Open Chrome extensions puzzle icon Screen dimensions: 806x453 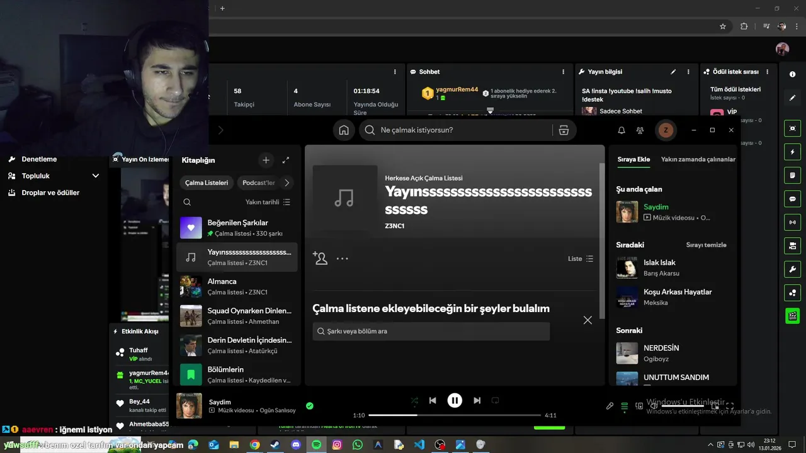click(x=744, y=26)
